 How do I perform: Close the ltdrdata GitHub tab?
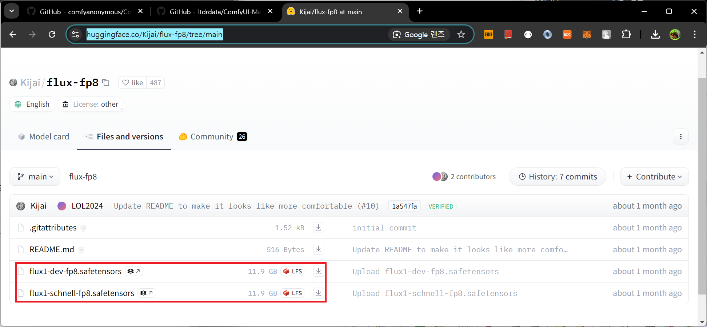270,11
